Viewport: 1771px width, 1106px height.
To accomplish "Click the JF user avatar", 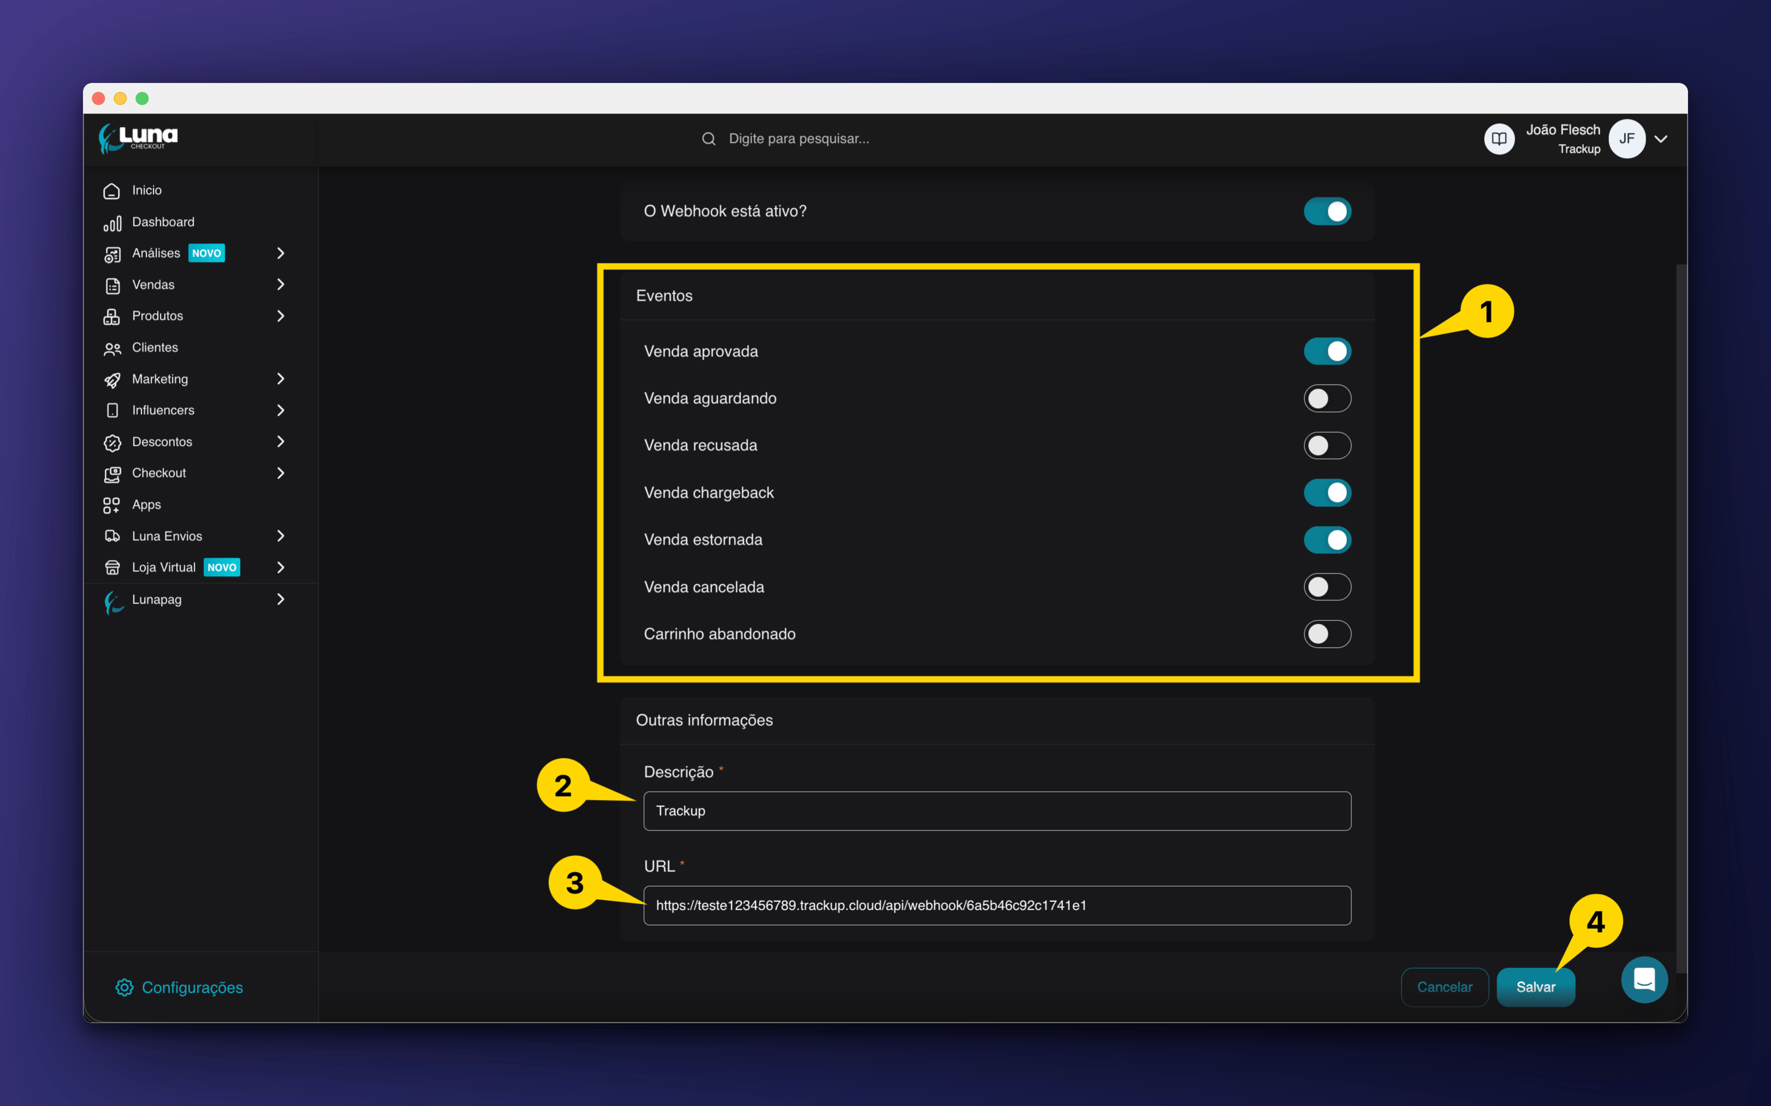I will tap(1627, 139).
